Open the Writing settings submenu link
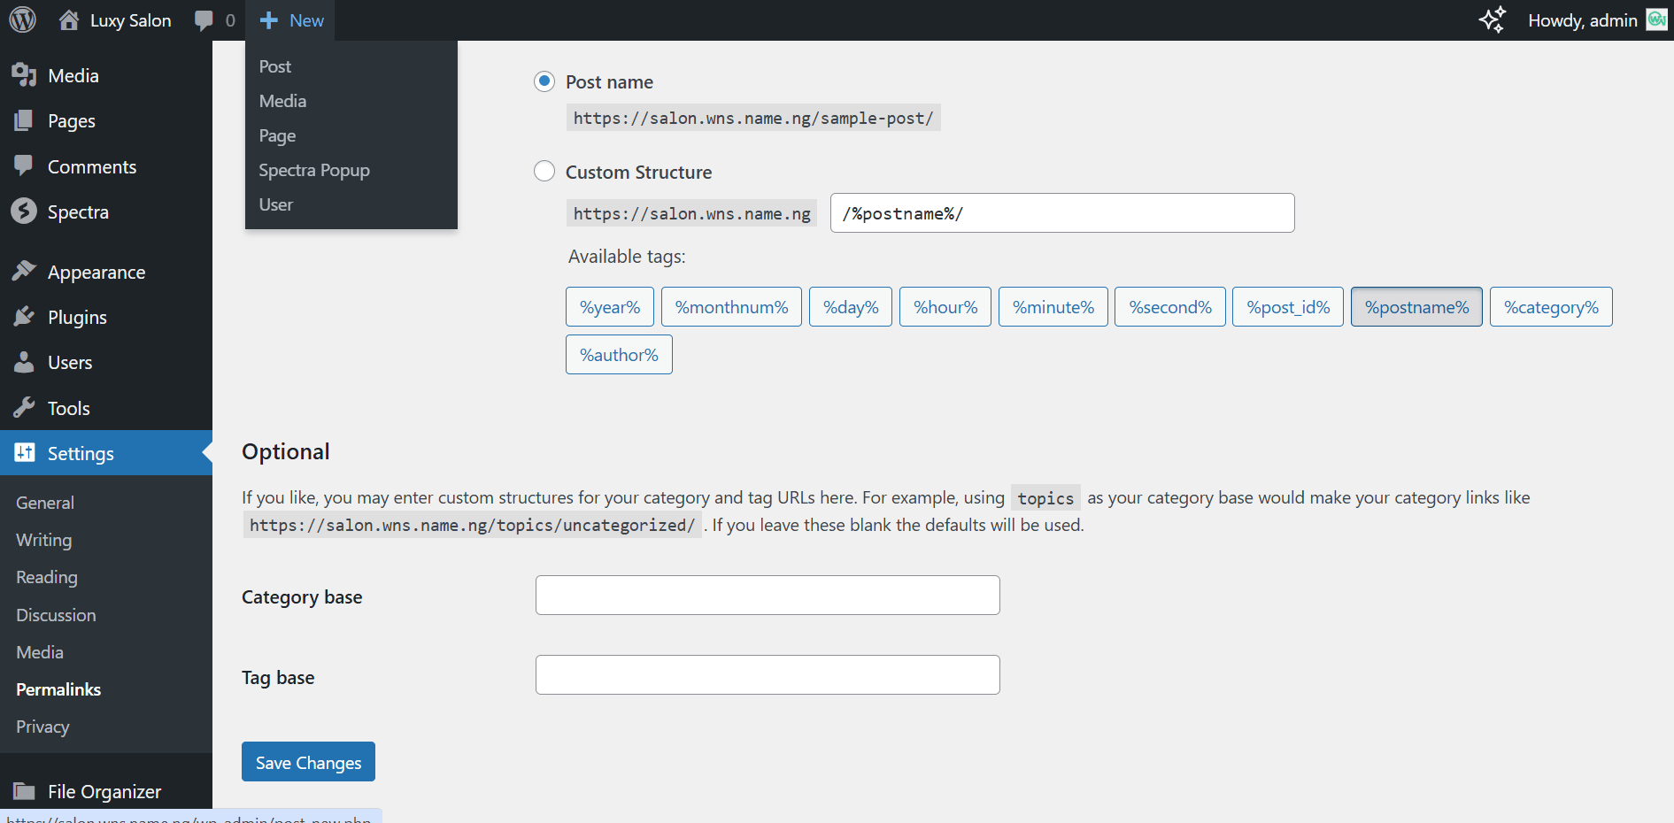The height and width of the screenshot is (823, 1674). tap(43, 540)
